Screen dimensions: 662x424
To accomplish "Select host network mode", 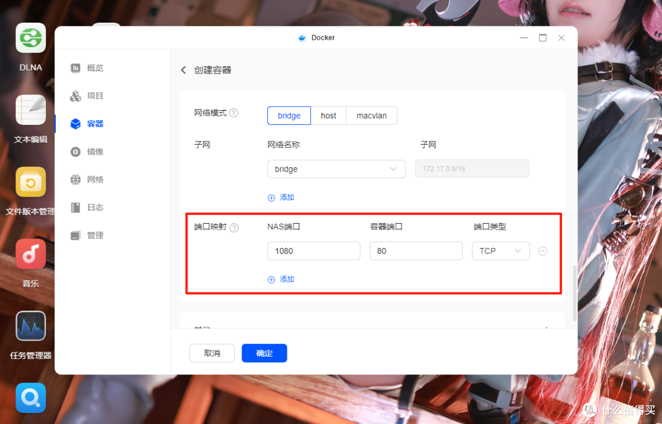I will (x=329, y=116).
